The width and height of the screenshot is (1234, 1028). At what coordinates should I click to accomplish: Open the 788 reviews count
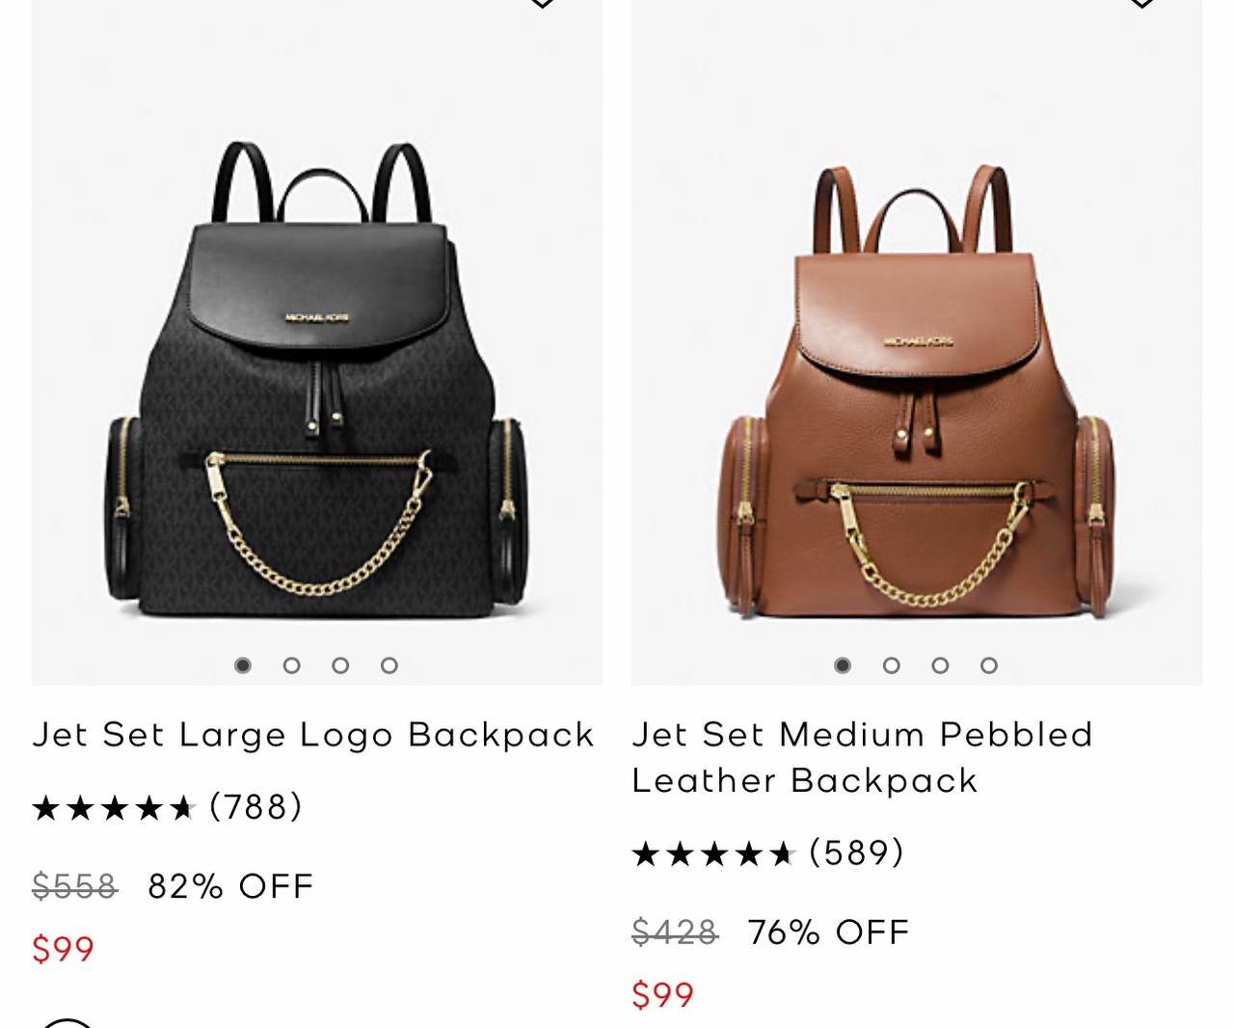(256, 807)
